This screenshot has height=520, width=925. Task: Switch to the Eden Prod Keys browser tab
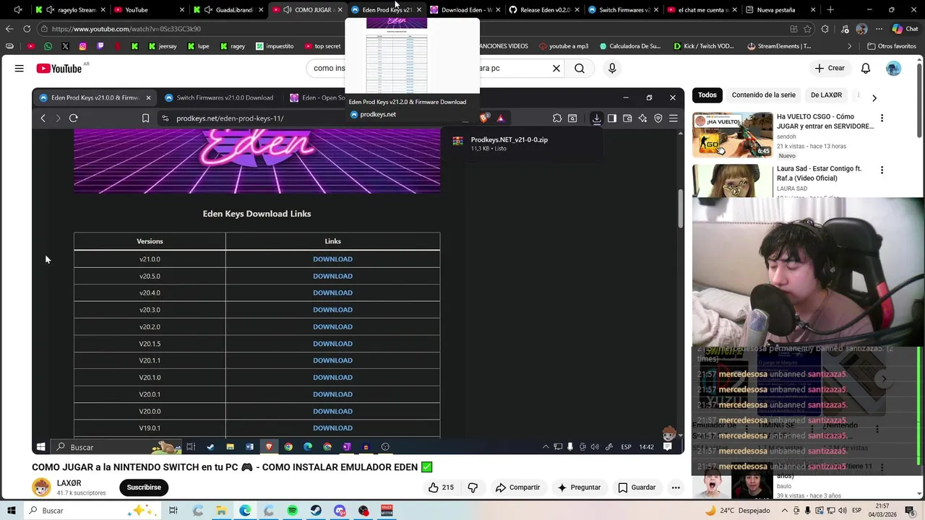(x=387, y=10)
